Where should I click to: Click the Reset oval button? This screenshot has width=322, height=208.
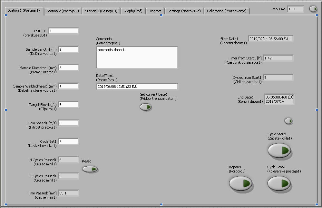click(90, 169)
